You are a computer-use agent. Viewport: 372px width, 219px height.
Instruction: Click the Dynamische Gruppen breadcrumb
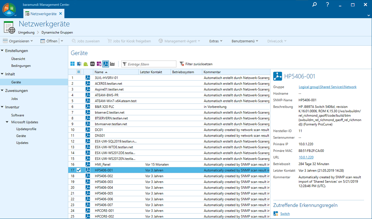57,32
